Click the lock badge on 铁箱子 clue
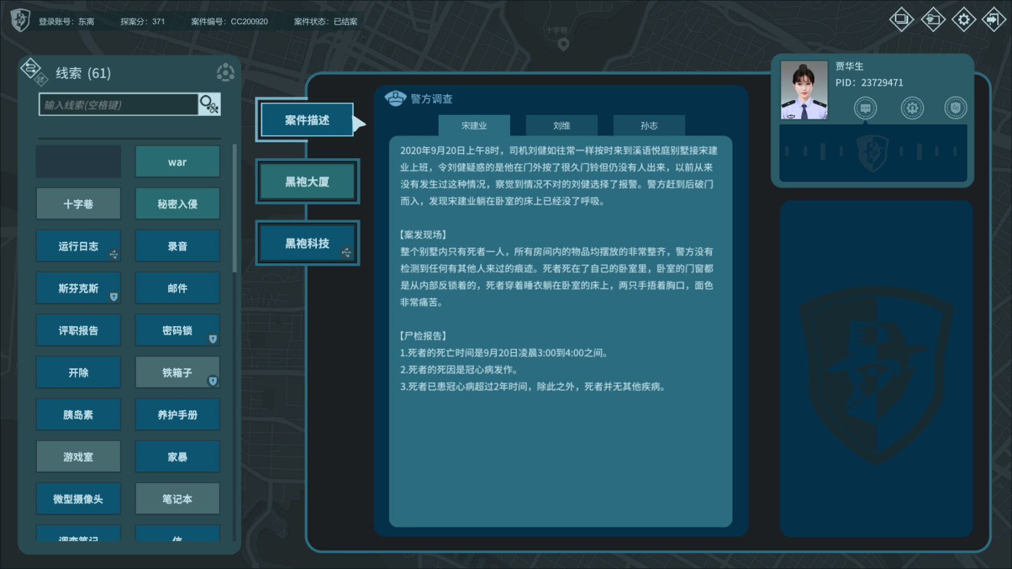 coord(213,381)
